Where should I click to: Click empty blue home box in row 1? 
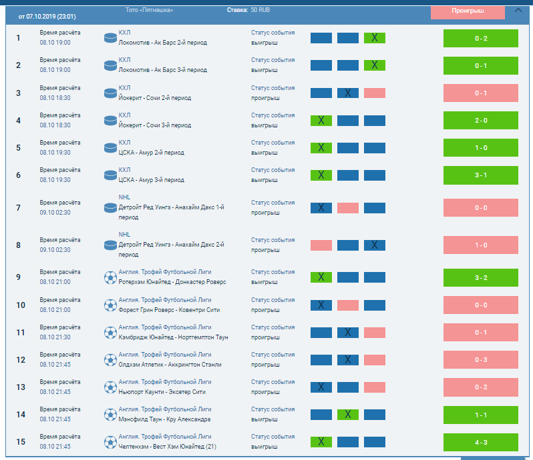(321, 38)
